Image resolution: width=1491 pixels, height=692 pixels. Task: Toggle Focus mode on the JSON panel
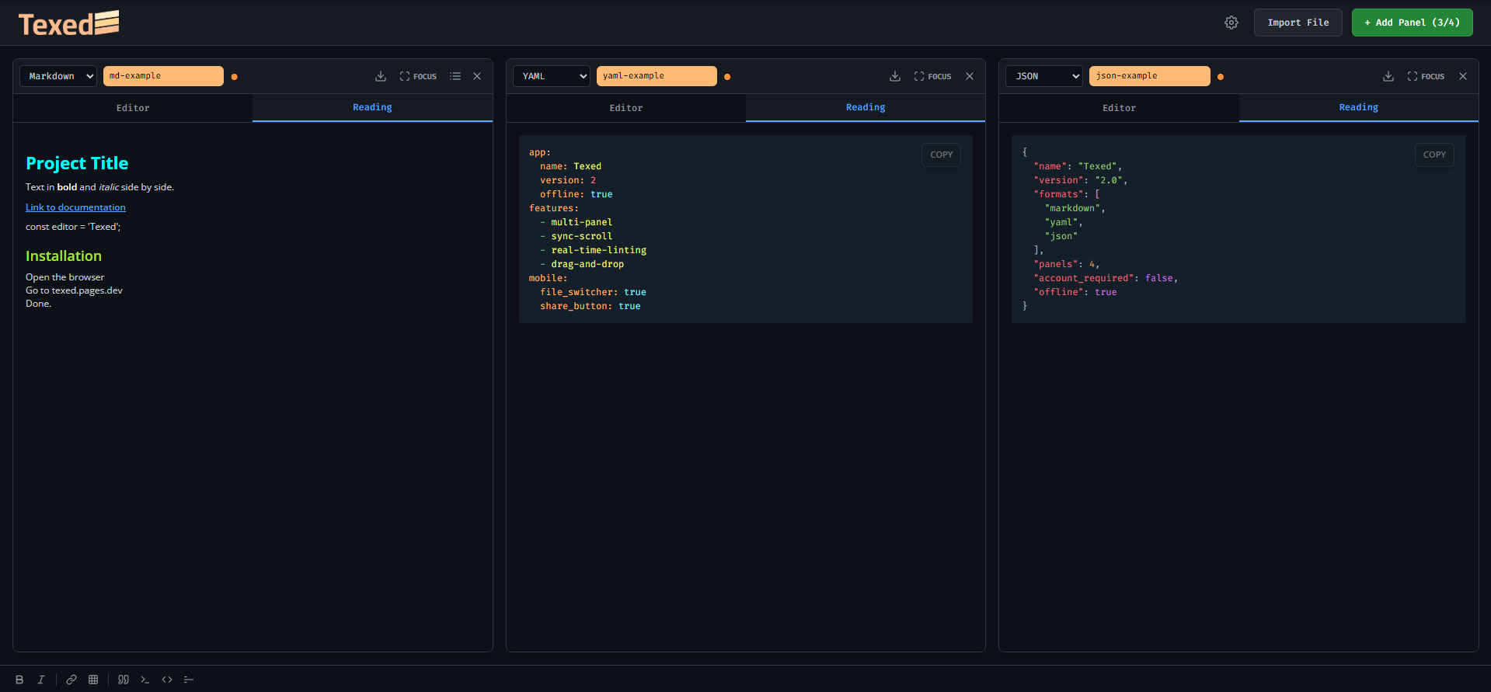point(1426,76)
